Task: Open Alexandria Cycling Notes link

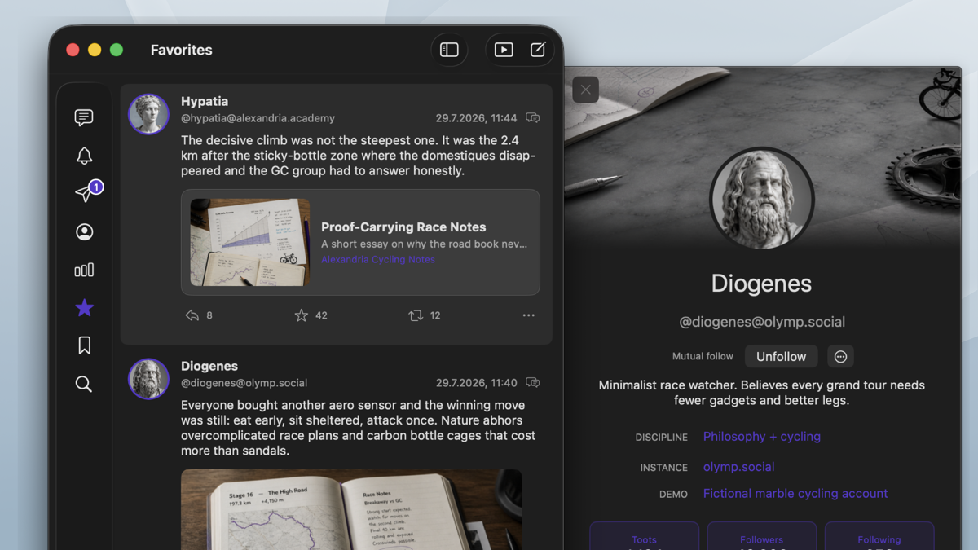Action: pyautogui.click(x=378, y=260)
